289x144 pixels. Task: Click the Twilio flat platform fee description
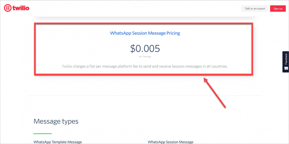[145, 66]
